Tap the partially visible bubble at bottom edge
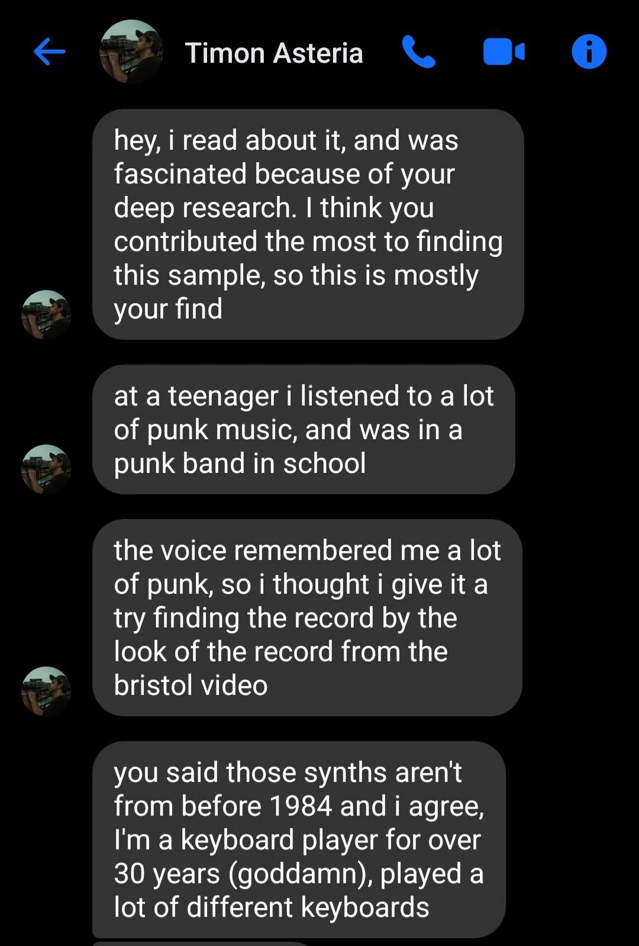This screenshot has width=639, height=946. (201, 943)
